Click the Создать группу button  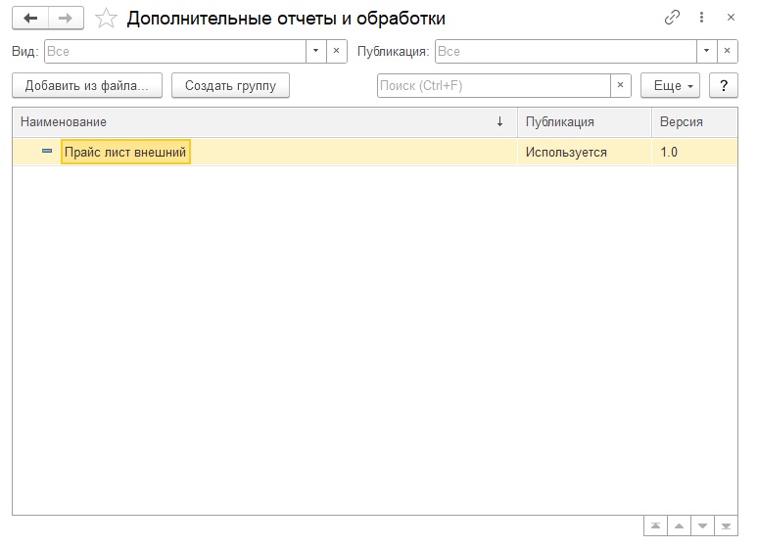coord(230,85)
